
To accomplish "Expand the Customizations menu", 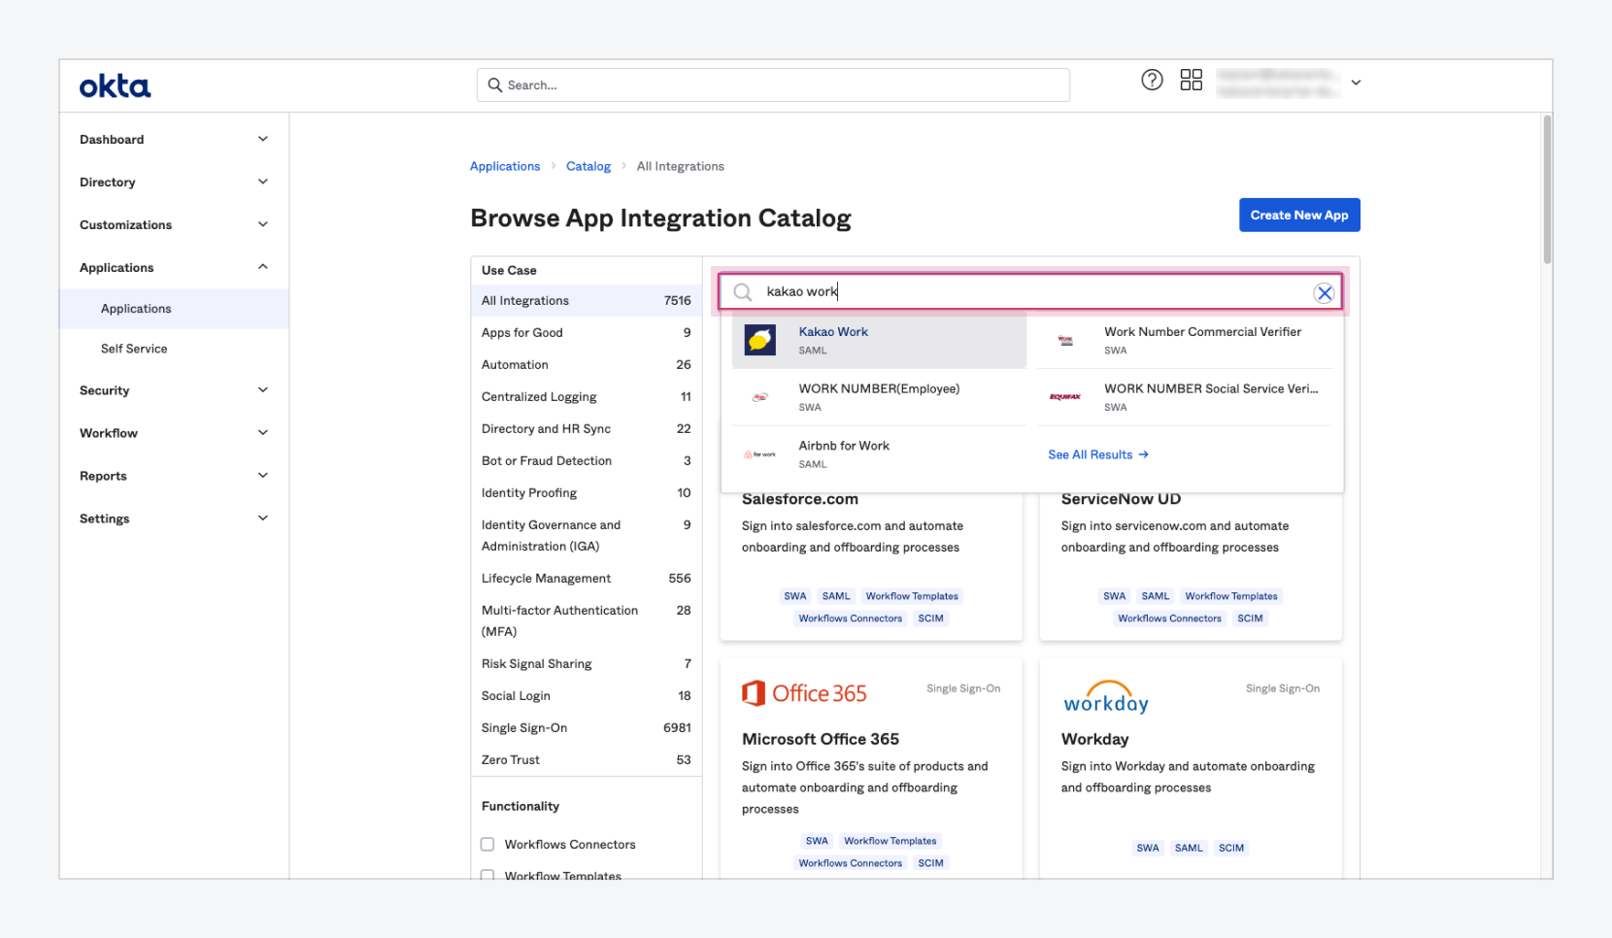I will pos(174,225).
